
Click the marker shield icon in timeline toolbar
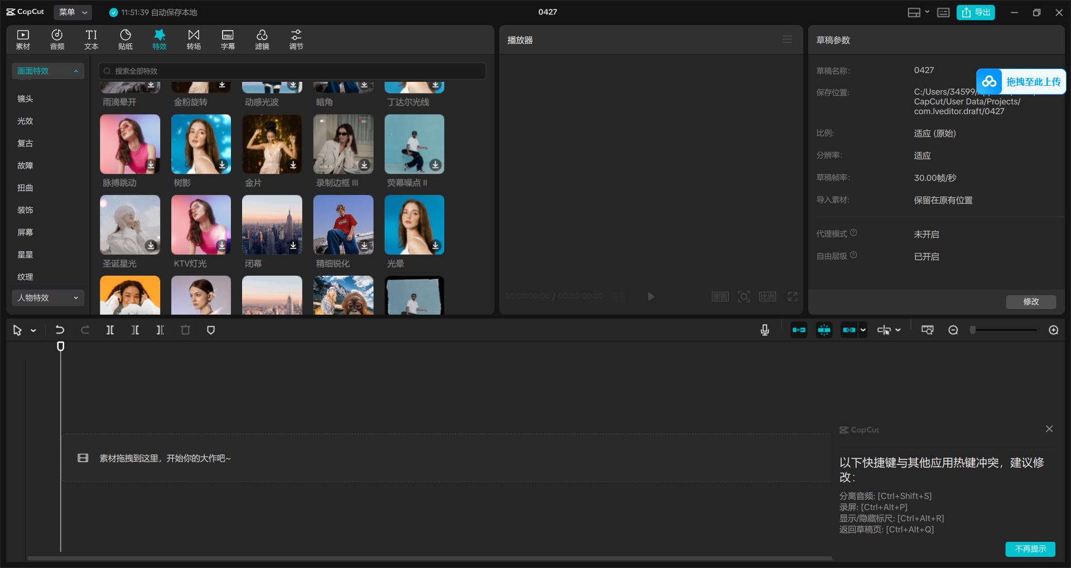coord(211,330)
